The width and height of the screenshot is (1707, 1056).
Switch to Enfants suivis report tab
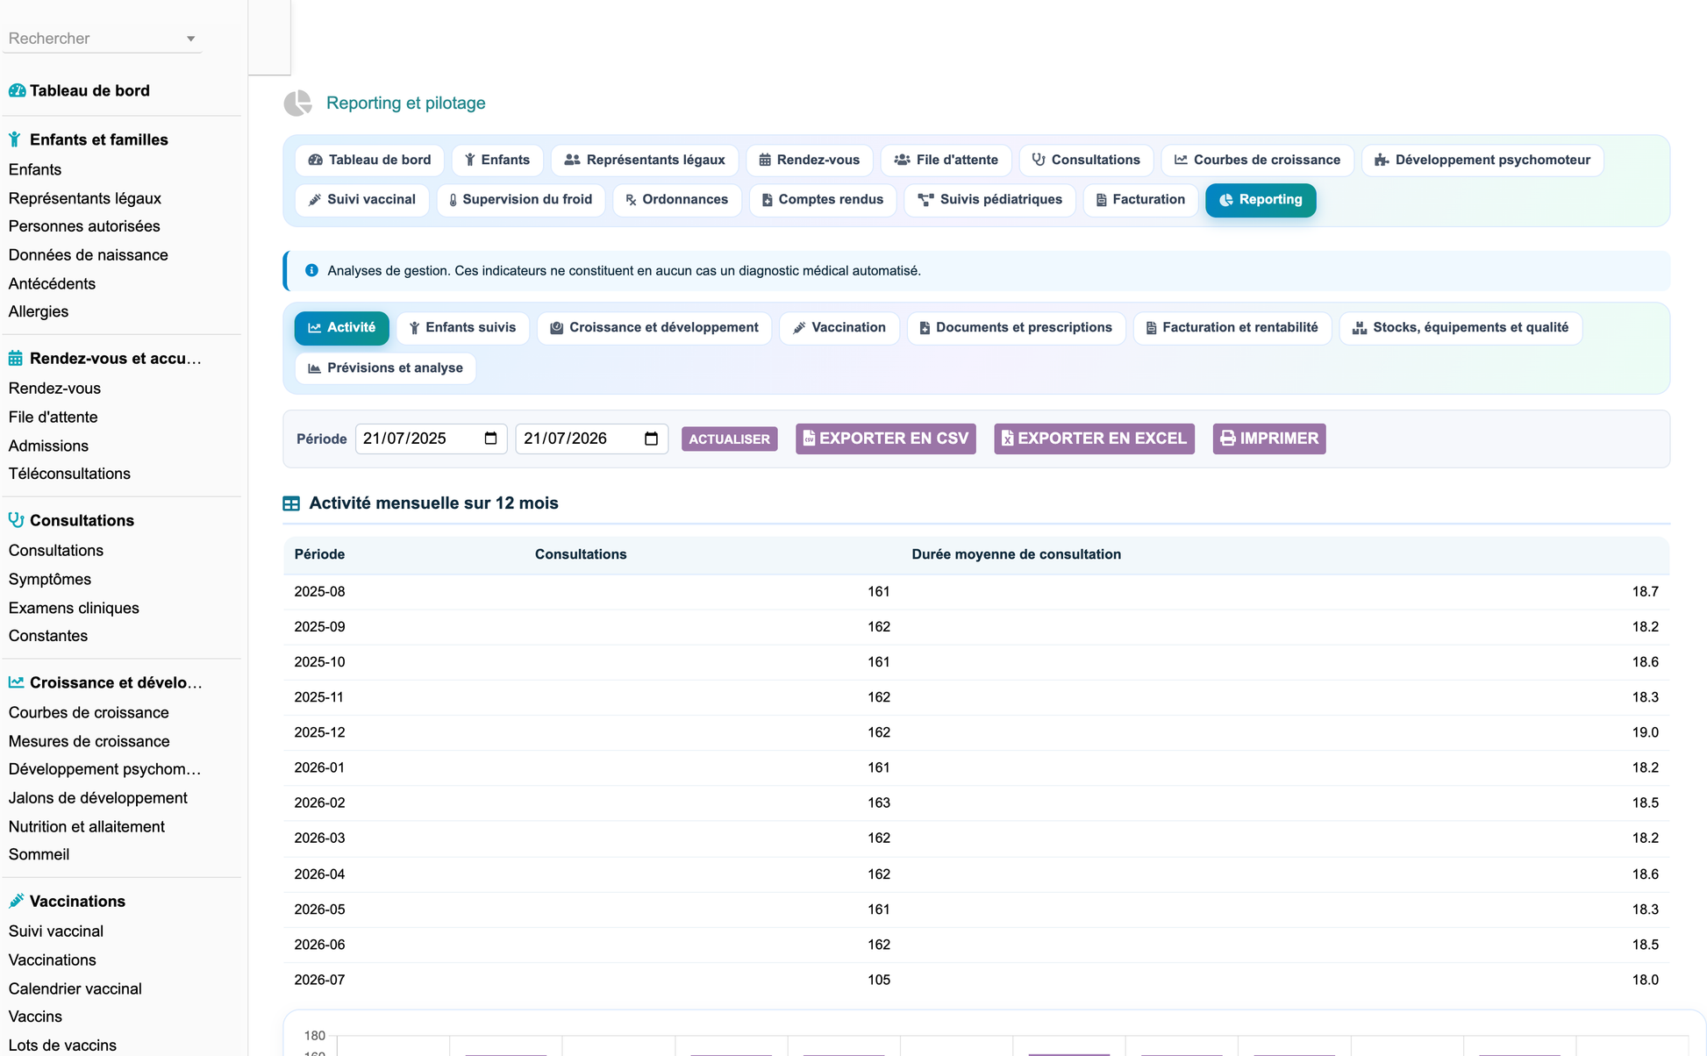(462, 328)
